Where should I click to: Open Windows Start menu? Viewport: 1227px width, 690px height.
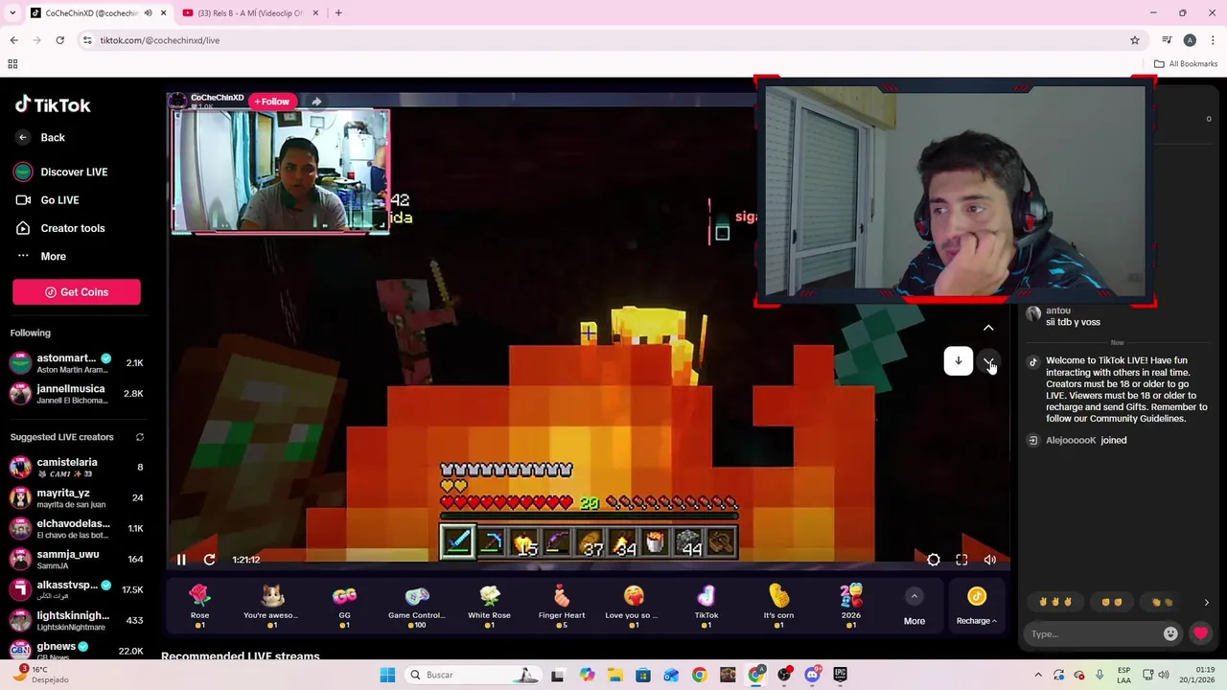point(387,675)
